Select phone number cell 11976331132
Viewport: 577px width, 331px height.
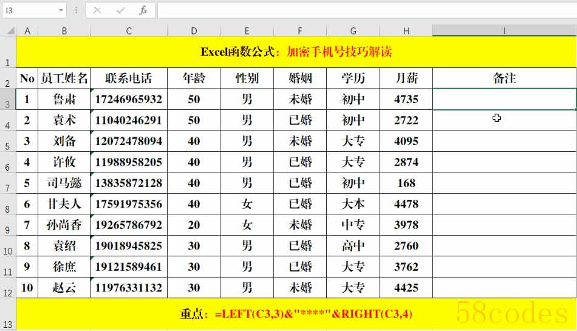(129, 288)
